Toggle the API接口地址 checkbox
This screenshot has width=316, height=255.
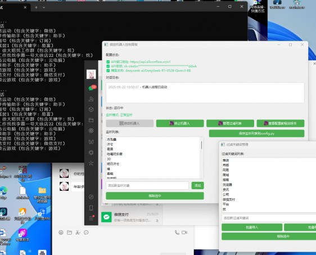click(x=108, y=62)
